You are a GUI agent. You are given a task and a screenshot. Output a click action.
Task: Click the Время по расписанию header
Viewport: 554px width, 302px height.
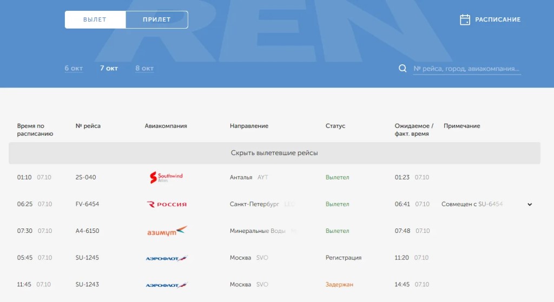tap(35, 130)
